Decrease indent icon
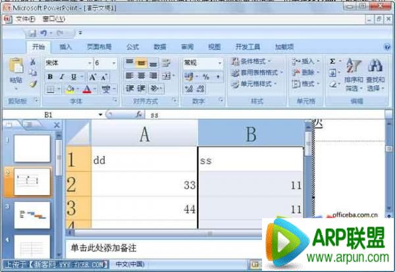 [x=130, y=88]
